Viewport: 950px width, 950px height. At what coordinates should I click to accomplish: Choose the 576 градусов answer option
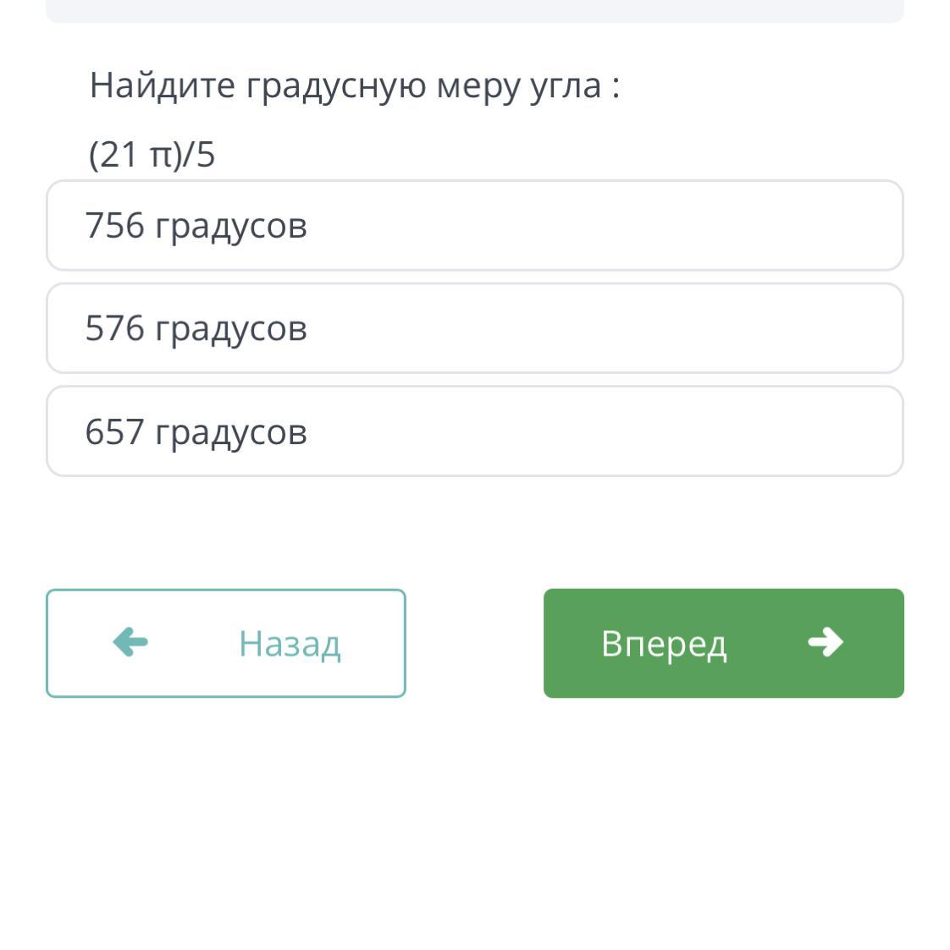475,328
